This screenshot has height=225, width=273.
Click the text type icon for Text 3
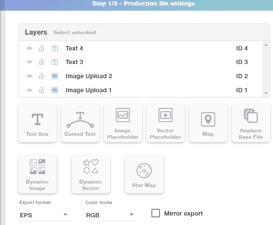pos(55,62)
